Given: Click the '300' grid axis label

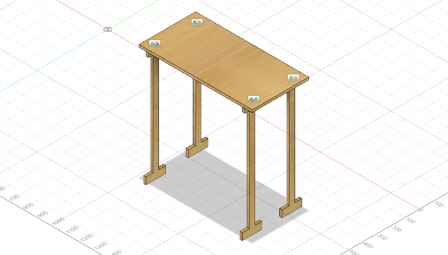Looking at the screenshot, I should click(x=382, y=236).
